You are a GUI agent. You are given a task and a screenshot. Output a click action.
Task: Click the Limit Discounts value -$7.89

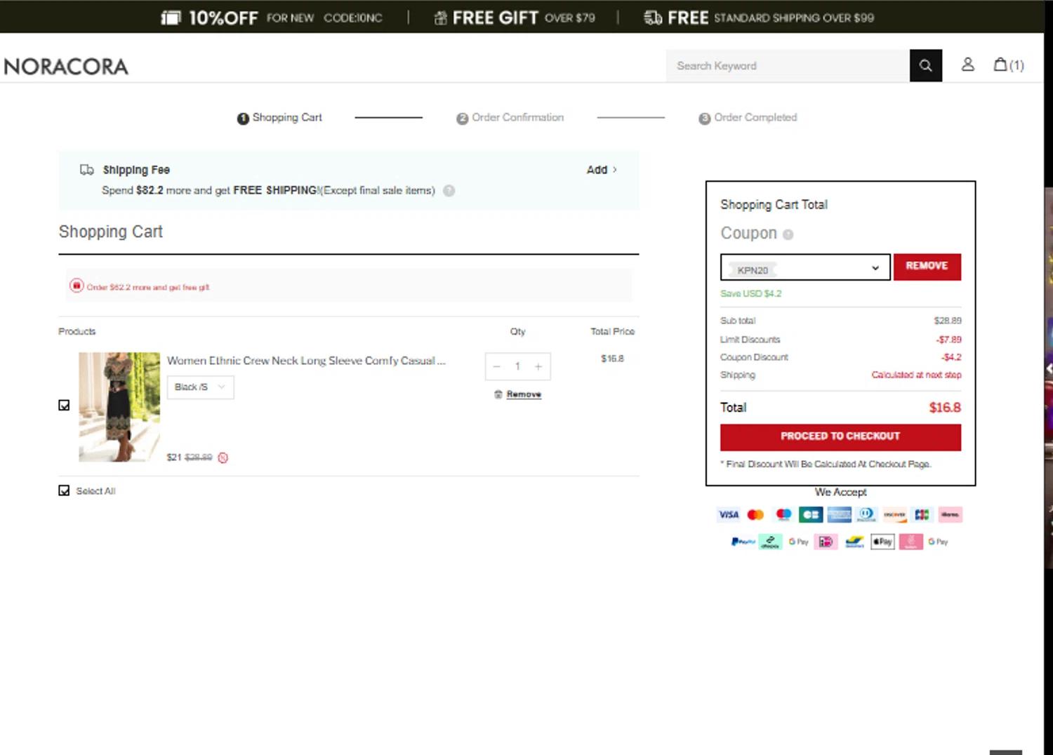point(948,340)
